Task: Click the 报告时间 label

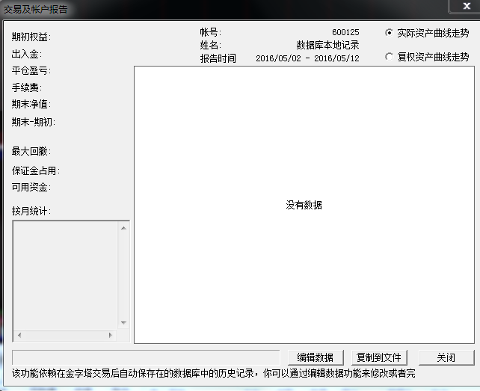Action: coord(218,58)
